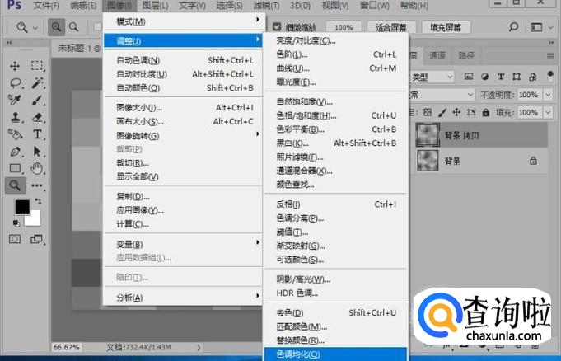The height and width of the screenshot is (361, 561).
Task: Choose 色调均化(Q) from the submenu
Action: pyautogui.click(x=335, y=354)
